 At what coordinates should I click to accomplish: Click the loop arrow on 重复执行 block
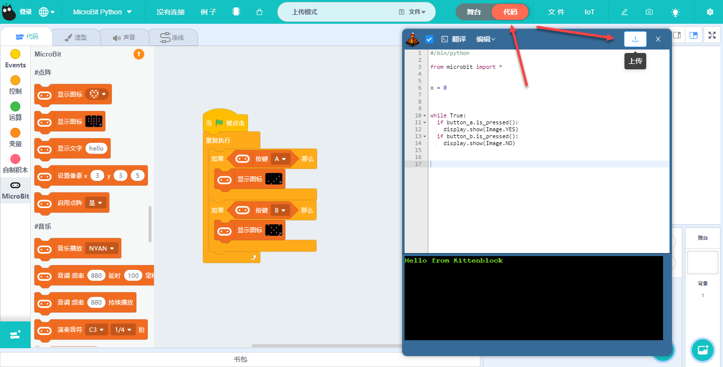254,257
